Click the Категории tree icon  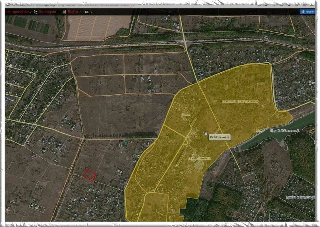[36, 12]
